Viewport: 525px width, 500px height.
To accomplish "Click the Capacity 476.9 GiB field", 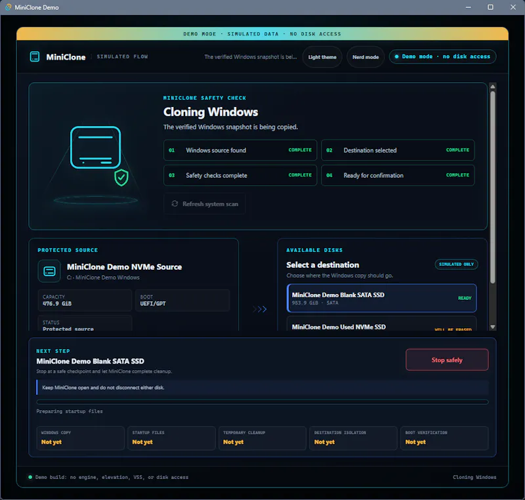I will 85,301.
